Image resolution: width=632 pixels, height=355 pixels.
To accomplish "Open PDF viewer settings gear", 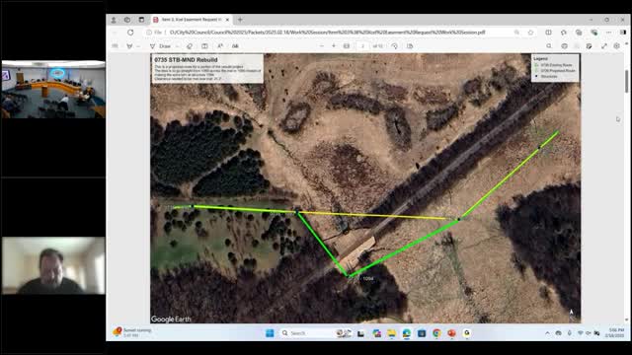I will (x=616, y=46).
